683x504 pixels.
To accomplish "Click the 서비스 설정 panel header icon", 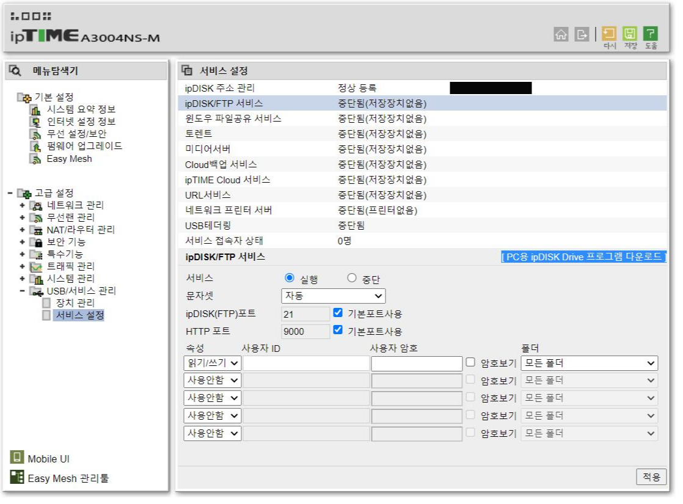I will [x=187, y=70].
